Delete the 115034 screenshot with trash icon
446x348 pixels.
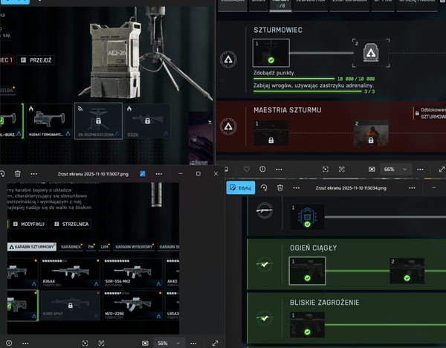279,188
